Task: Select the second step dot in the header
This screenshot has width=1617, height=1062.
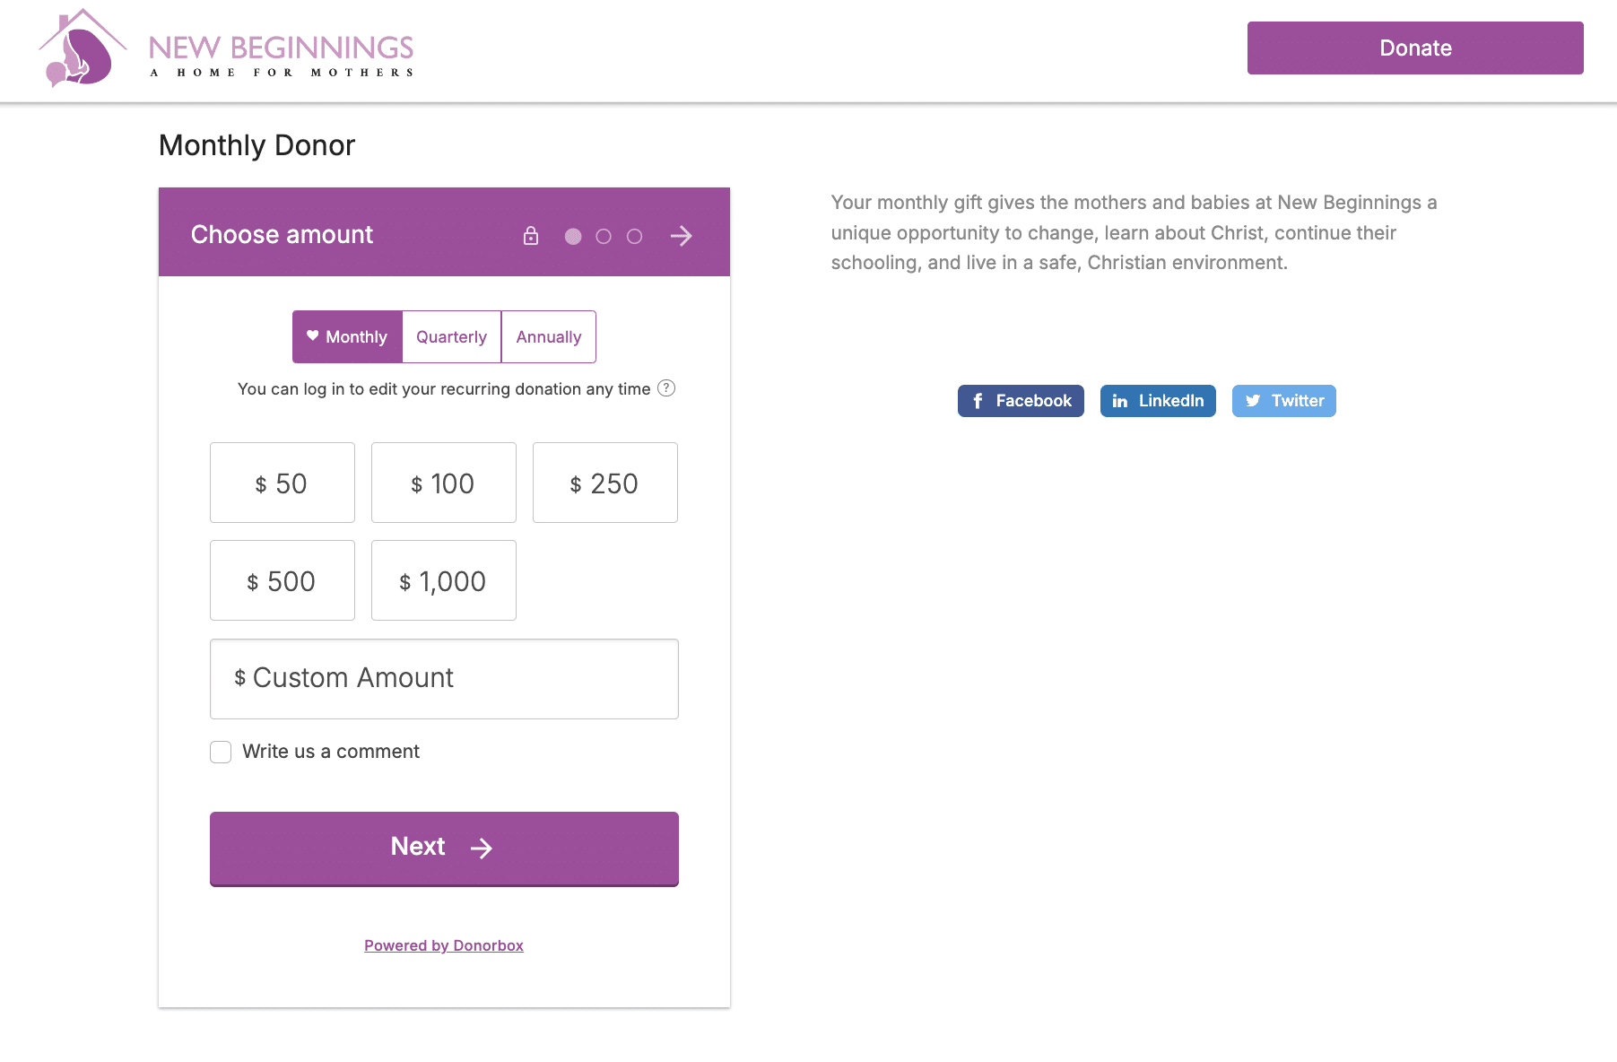Action: tap(604, 236)
